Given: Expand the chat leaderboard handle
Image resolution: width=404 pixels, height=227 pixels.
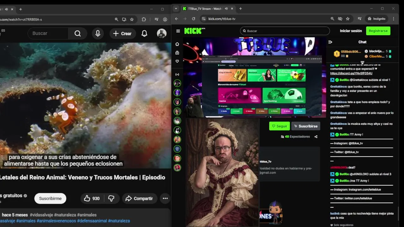Looking at the screenshot, I should (x=362, y=62).
